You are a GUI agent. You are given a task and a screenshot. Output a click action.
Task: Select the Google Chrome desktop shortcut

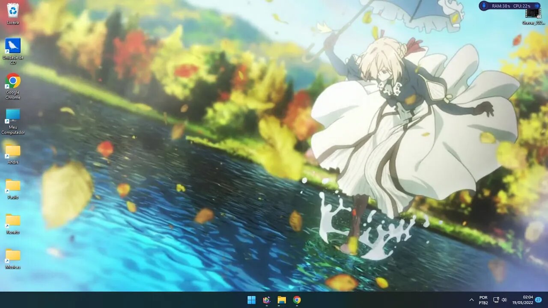[x=13, y=86]
